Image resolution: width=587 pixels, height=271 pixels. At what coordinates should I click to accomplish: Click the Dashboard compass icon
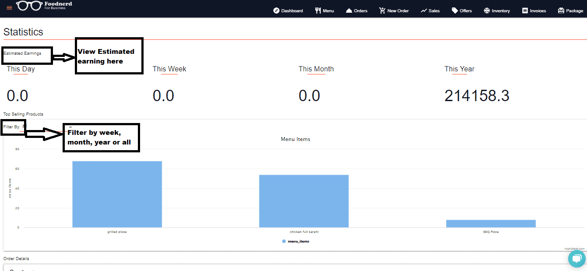[x=276, y=11]
